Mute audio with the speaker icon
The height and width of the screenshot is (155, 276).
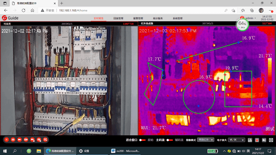tap(264, 140)
